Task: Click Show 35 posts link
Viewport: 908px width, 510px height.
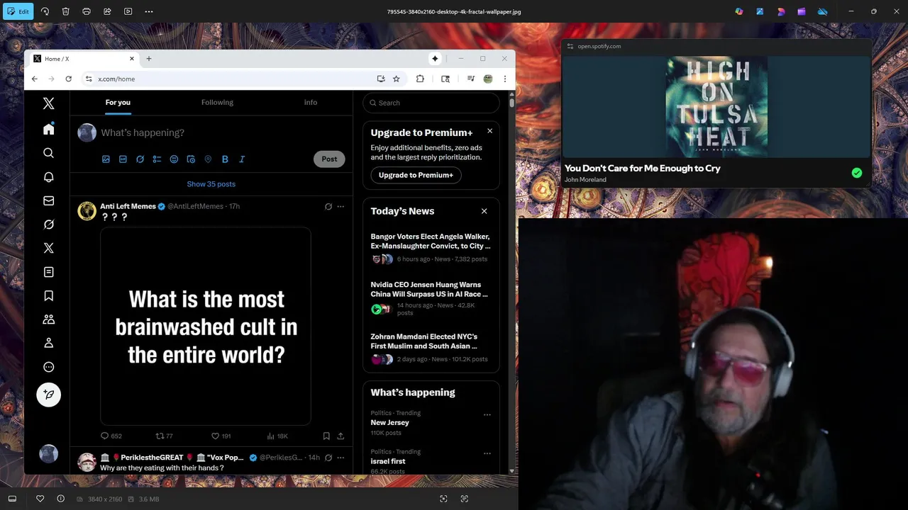Action: 211,184
